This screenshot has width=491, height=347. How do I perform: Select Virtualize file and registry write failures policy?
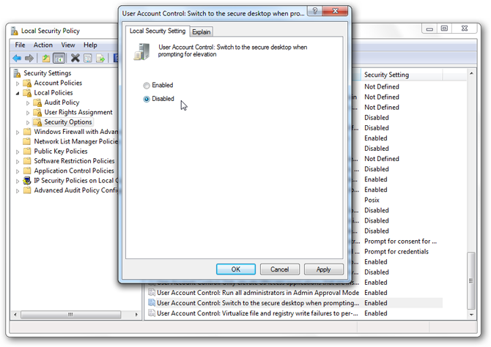257,313
